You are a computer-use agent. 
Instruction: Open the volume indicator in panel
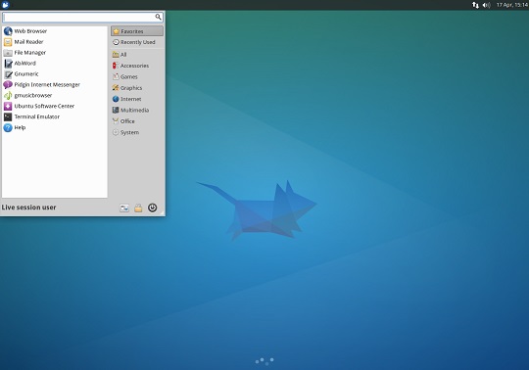[x=486, y=5]
